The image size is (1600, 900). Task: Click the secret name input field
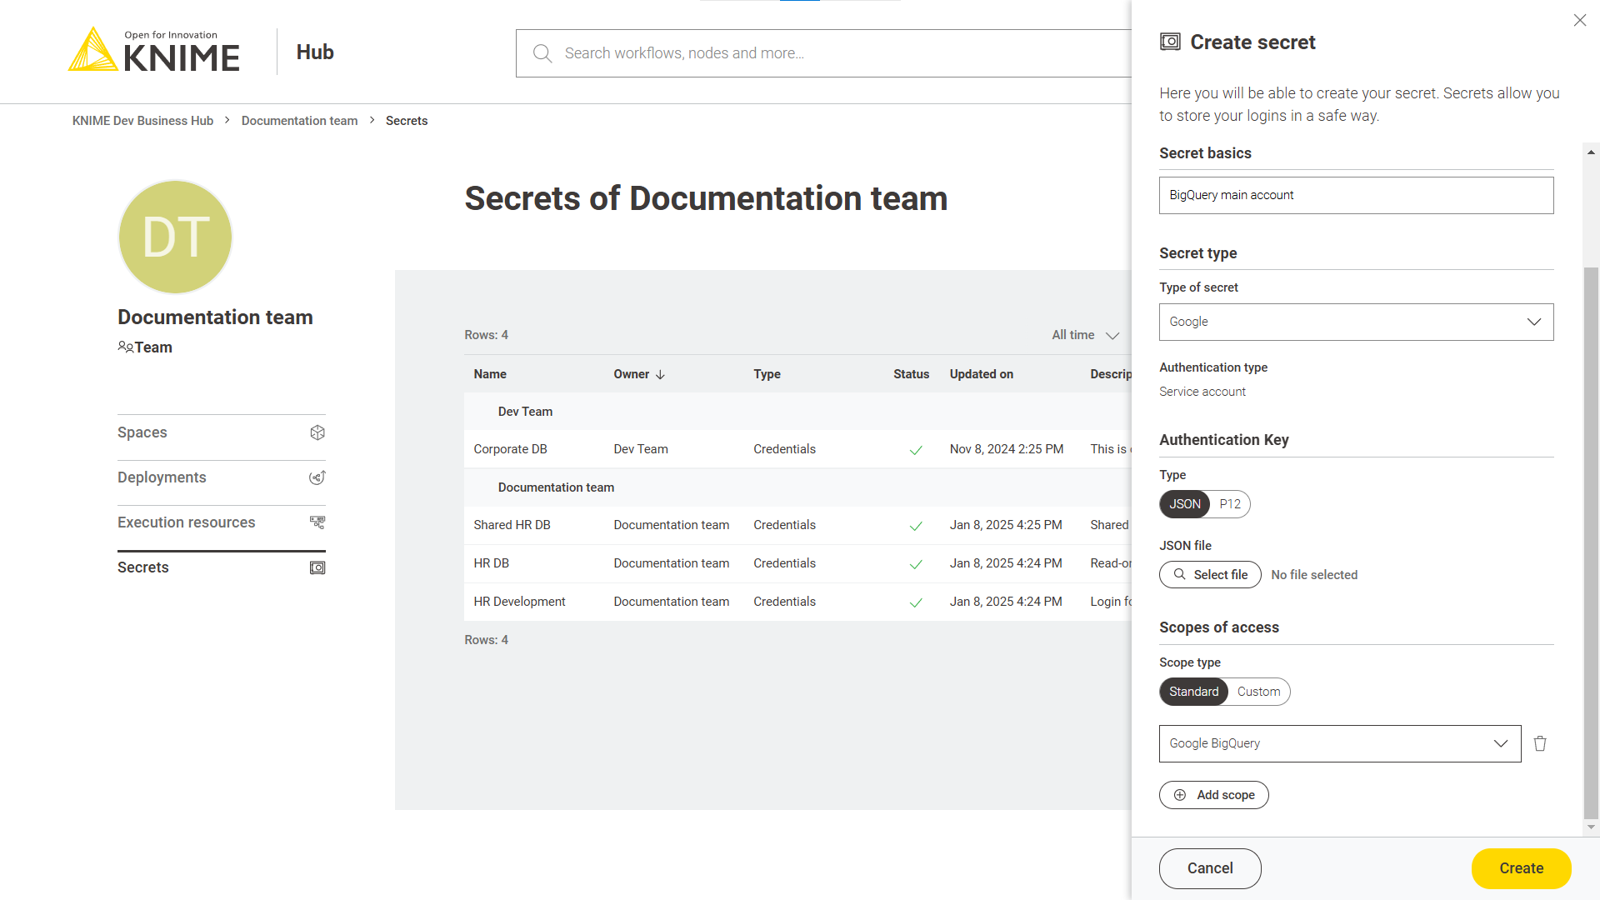pos(1356,194)
